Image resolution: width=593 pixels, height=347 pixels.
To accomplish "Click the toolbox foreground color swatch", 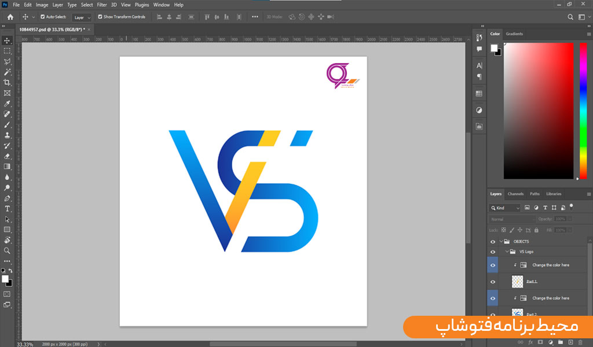I will [5, 279].
